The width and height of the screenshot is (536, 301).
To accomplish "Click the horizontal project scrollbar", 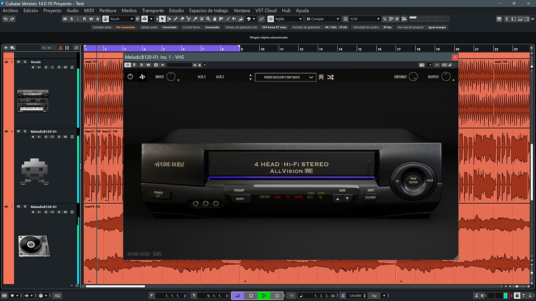I will click(115, 286).
